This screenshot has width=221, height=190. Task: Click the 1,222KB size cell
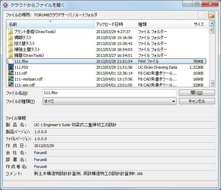tap(196, 67)
